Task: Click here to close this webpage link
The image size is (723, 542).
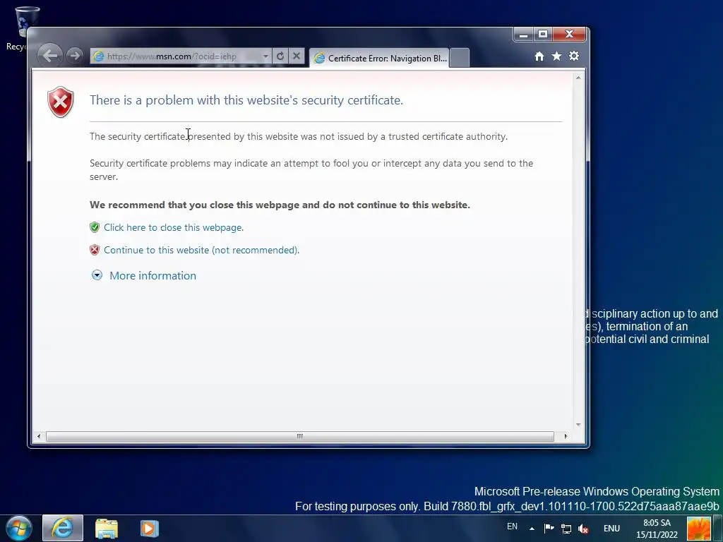Action: [174, 227]
